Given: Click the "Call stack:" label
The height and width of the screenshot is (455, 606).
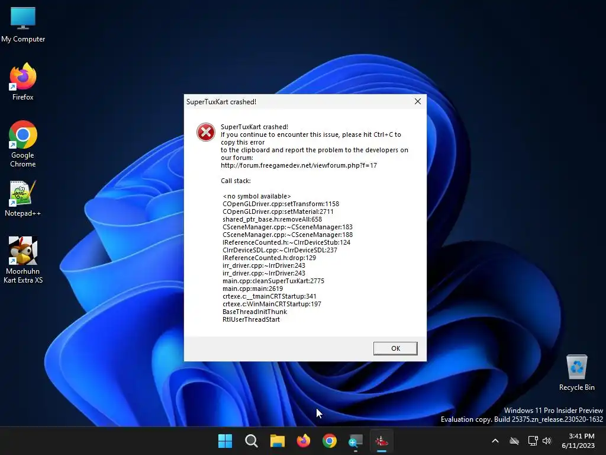Looking at the screenshot, I should 236,181.
